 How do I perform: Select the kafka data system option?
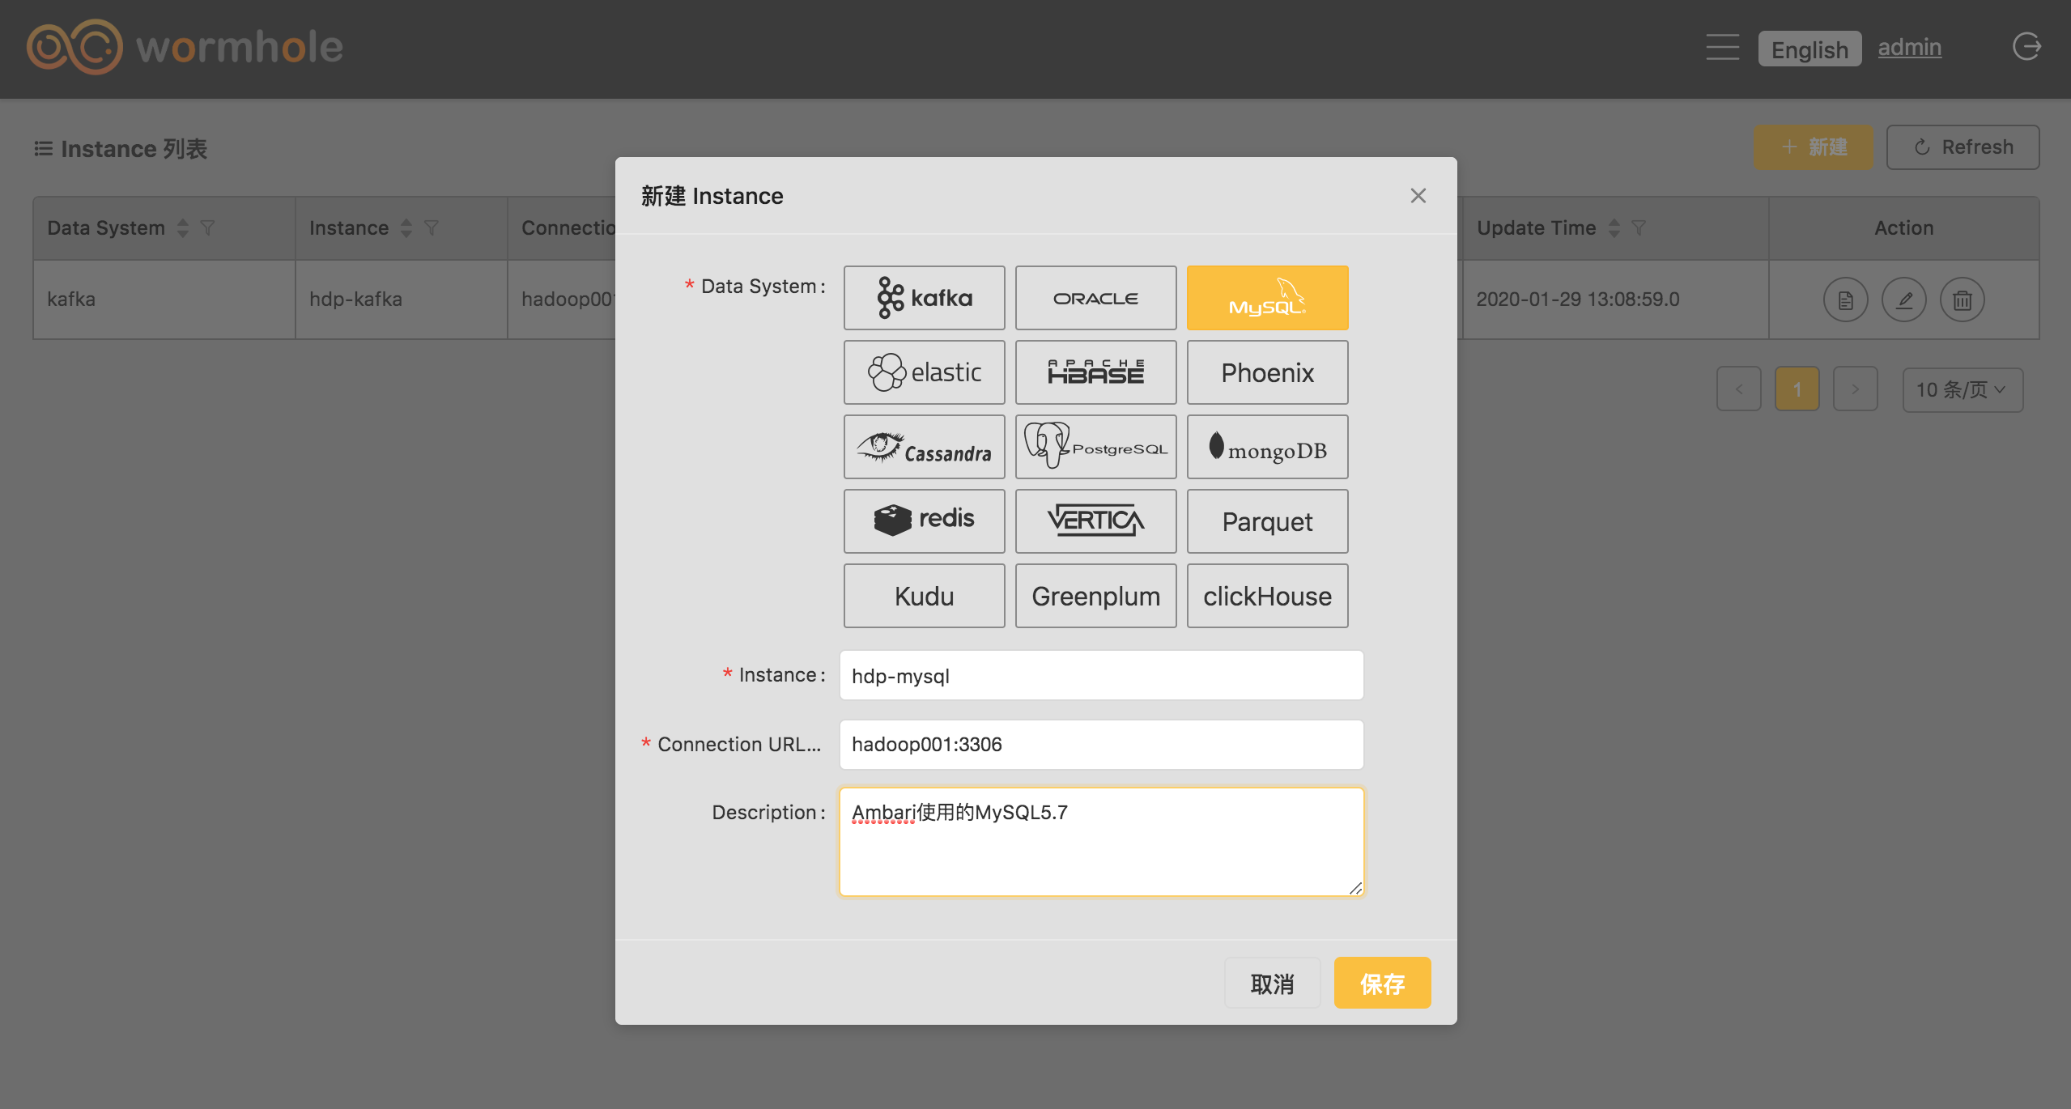[x=924, y=298]
